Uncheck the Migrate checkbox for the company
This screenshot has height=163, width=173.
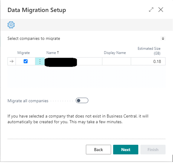pyautogui.click(x=26, y=61)
